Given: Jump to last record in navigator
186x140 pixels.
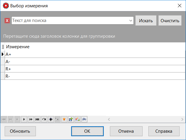Looking at the screenshot, I should (x=37, y=119).
